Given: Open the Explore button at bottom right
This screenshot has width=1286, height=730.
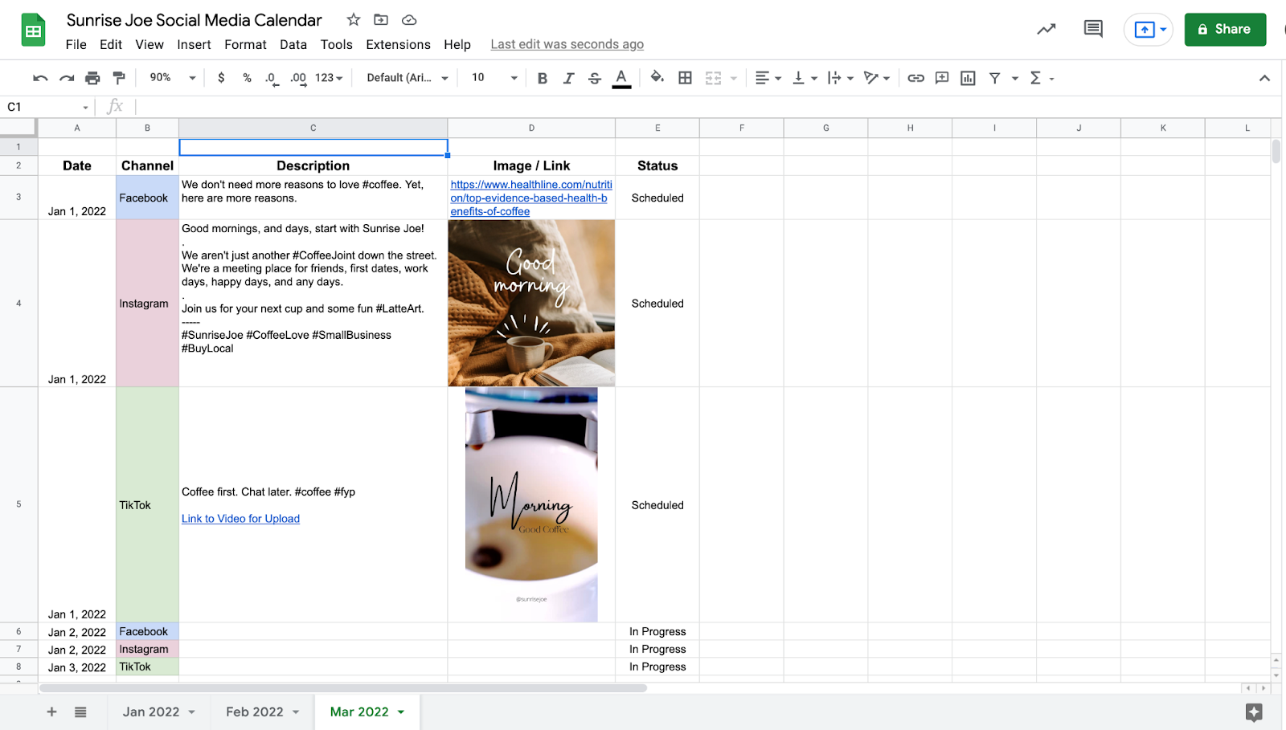Looking at the screenshot, I should coord(1254,712).
